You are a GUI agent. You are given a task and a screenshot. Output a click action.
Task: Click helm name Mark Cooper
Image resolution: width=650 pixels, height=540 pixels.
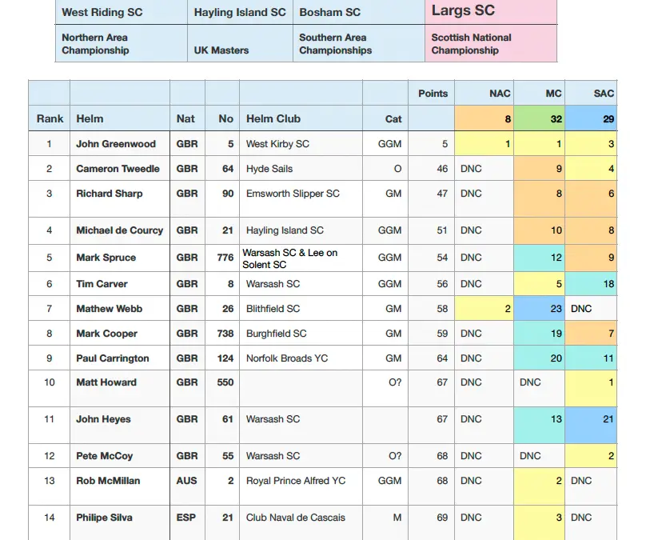click(106, 334)
